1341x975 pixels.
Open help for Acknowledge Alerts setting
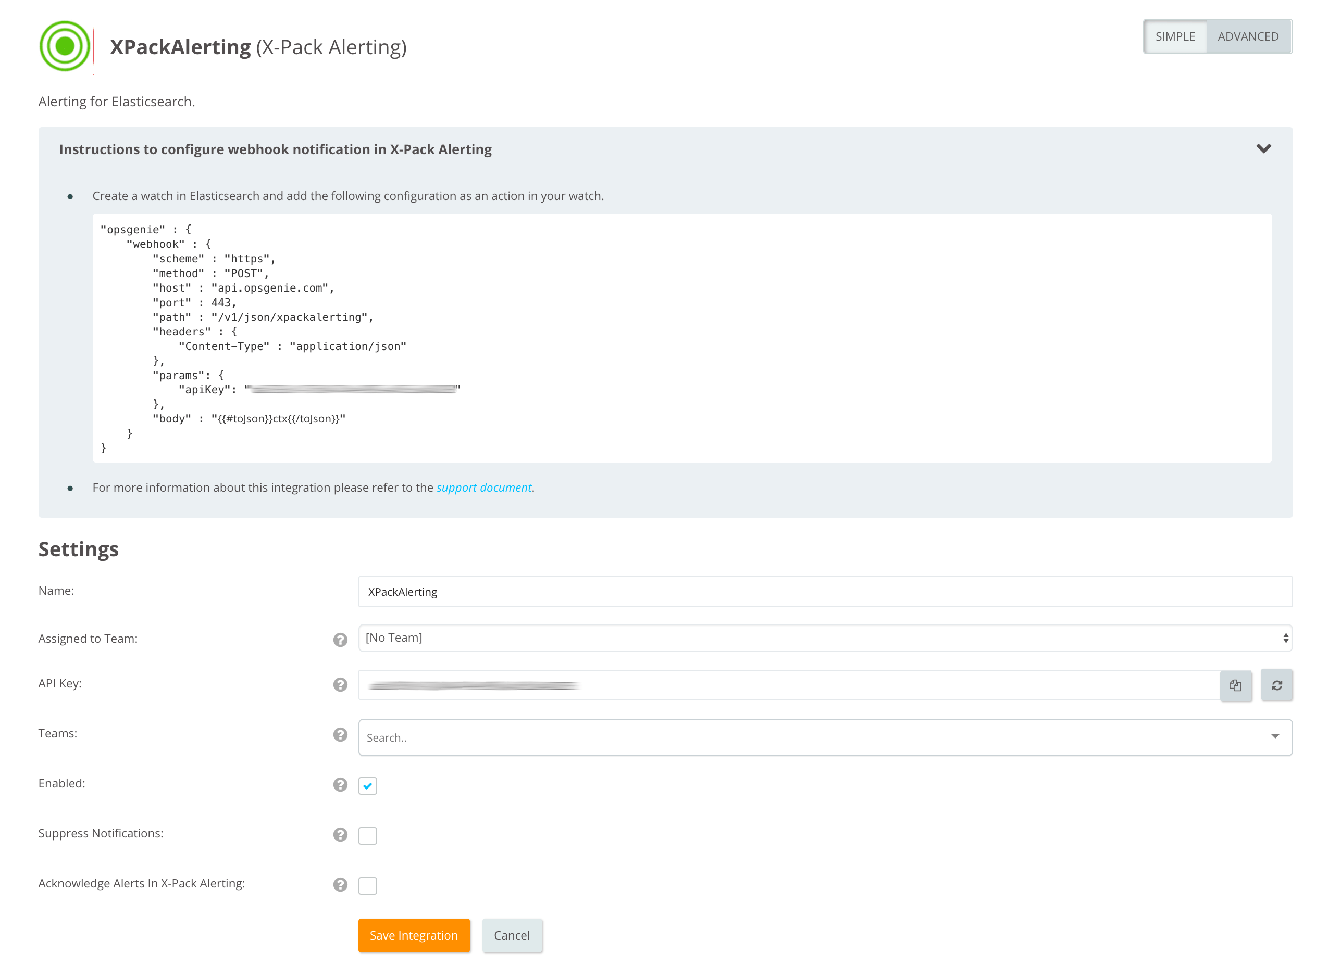click(340, 885)
